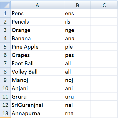Image resolution: width=120 pixels, height=118 pixels.
Task: Select the Manoj cell
Action: click(x=37, y=80)
